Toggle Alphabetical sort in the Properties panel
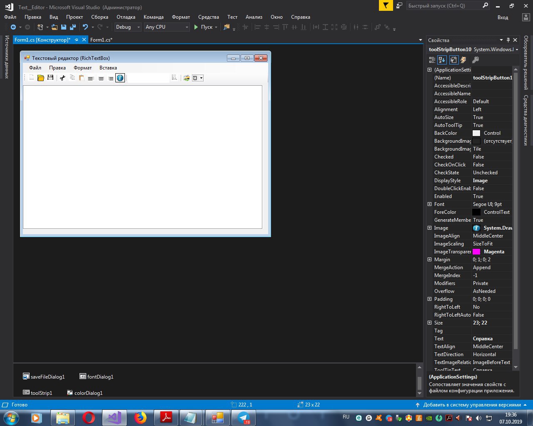 coord(442,60)
